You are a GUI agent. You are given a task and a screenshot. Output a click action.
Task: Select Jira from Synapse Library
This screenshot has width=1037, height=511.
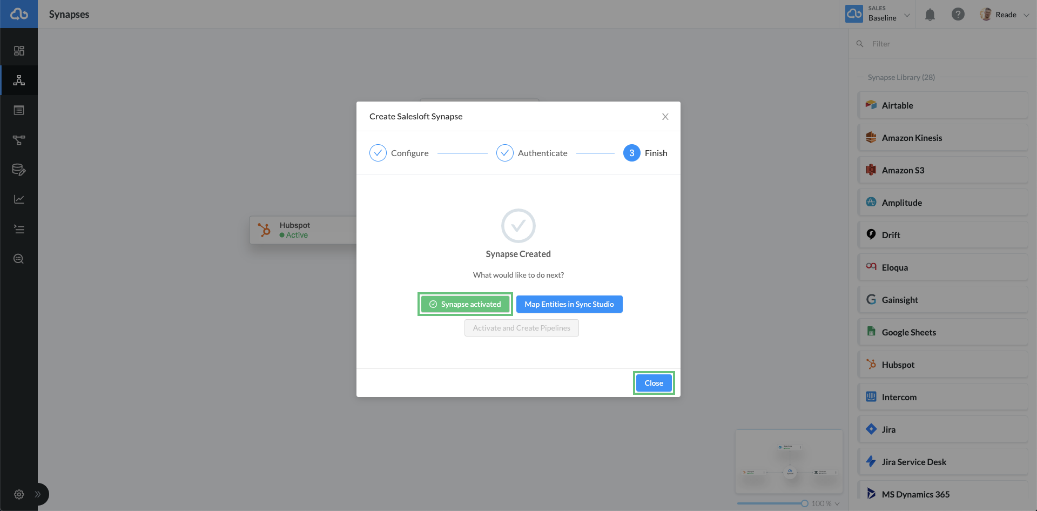point(943,429)
